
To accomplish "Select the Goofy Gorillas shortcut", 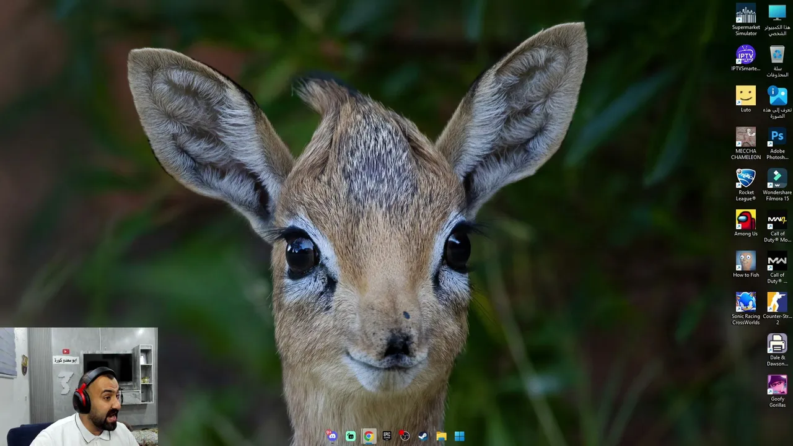I will 777,391.
